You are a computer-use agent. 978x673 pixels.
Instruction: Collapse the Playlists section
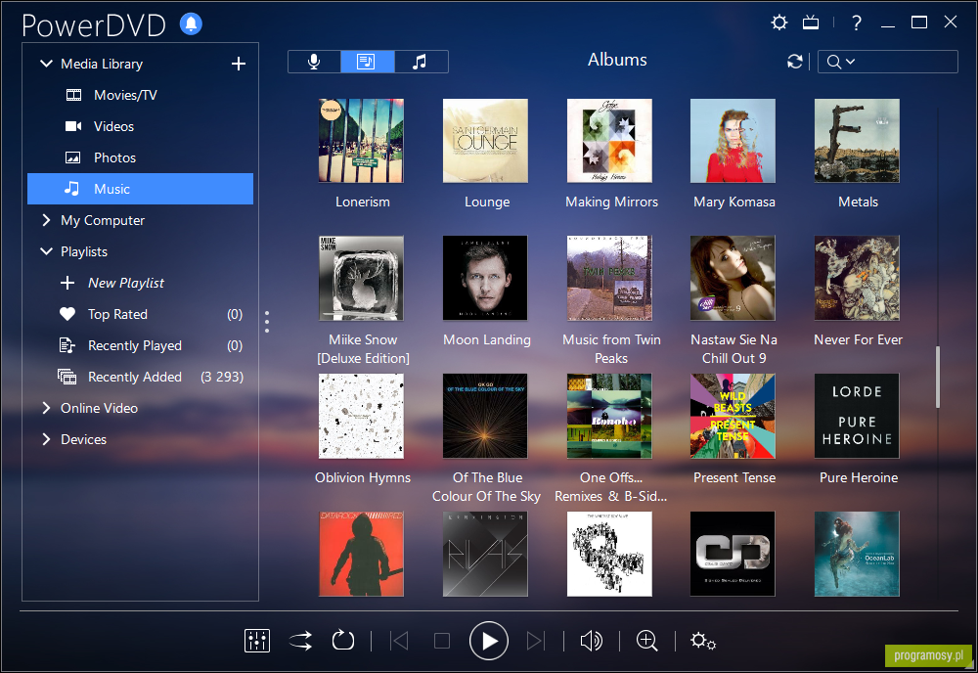tap(46, 251)
